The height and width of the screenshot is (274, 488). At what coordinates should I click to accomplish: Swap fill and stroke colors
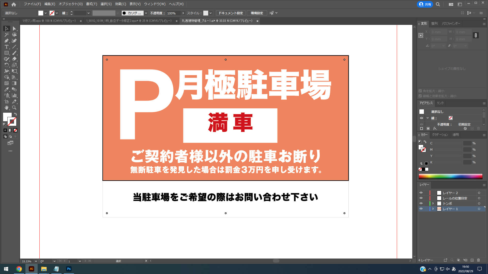pos(16,114)
